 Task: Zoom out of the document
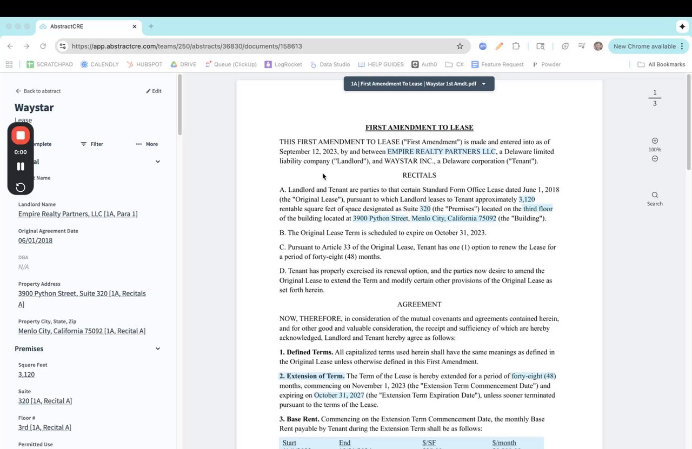[655, 158]
